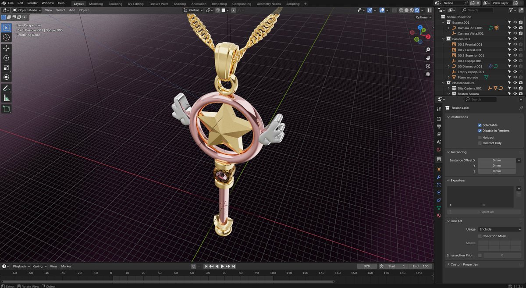
Task: Open the viewport Options dropdown
Action: 423,17
